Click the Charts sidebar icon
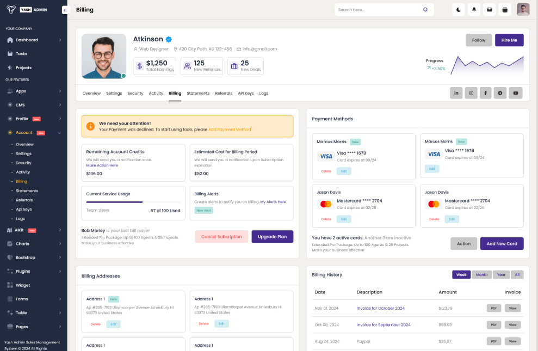 pyautogui.click(x=10, y=244)
